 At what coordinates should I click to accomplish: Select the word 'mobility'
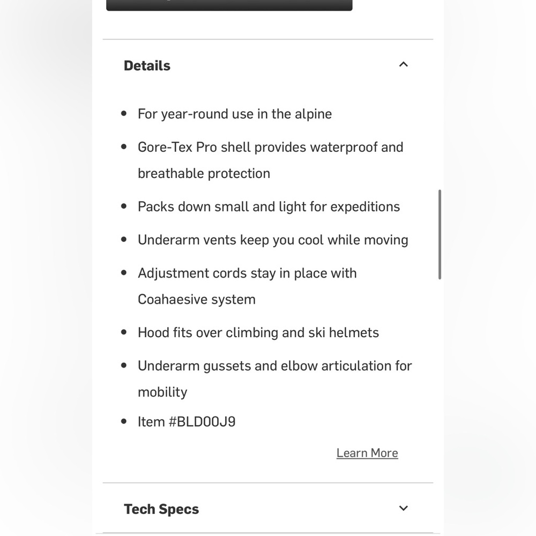click(x=162, y=392)
